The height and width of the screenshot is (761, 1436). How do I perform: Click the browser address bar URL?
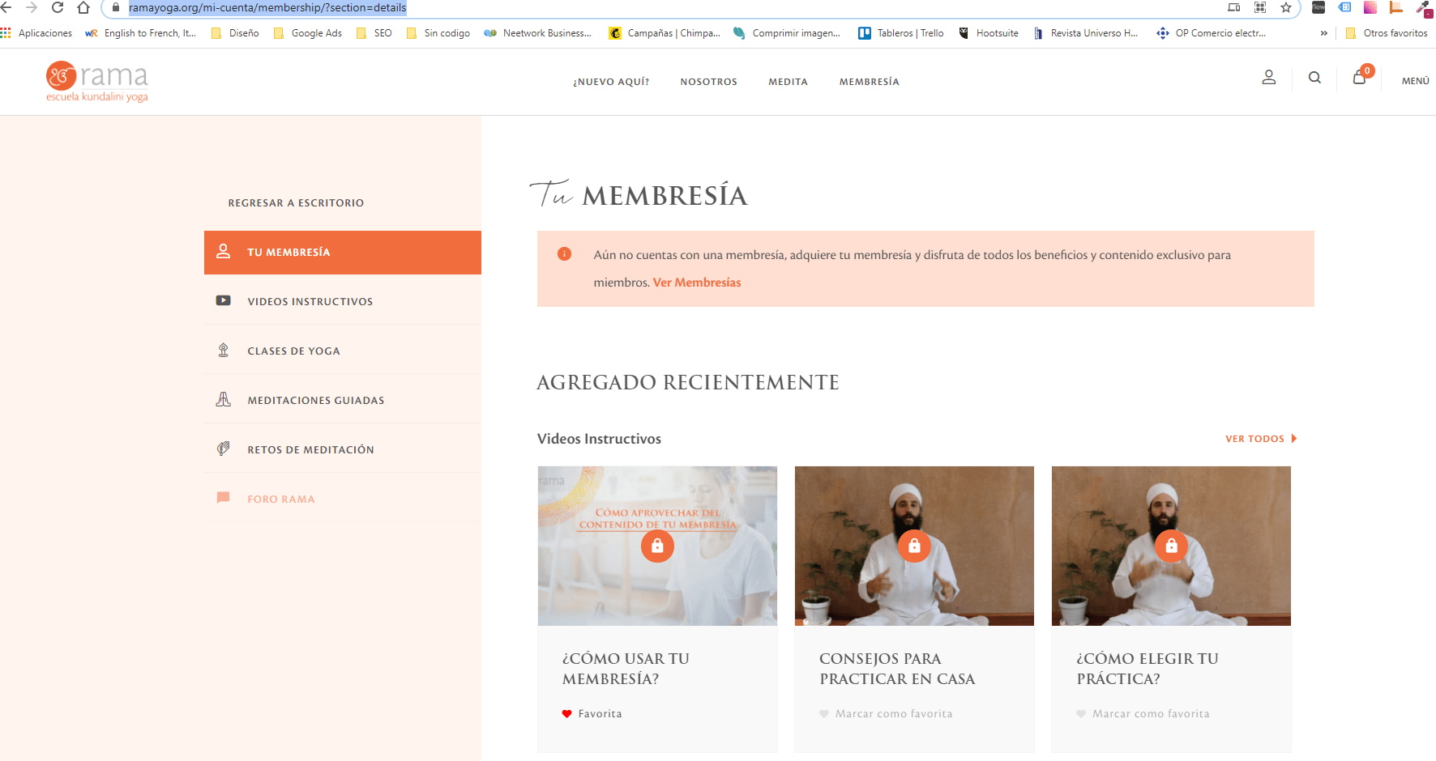pos(267,8)
